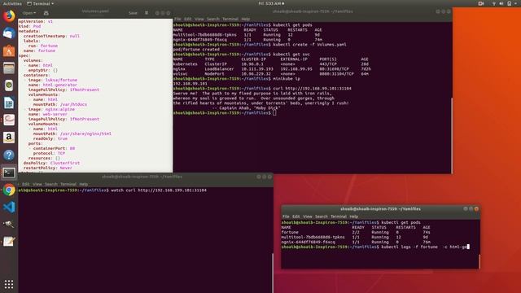
Task: Open the Help question-mark dock icon
Action: (x=9, y=155)
